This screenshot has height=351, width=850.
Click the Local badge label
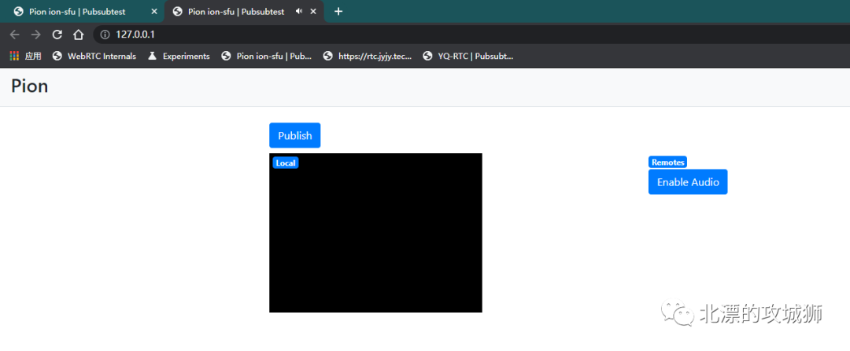tap(286, 163)
